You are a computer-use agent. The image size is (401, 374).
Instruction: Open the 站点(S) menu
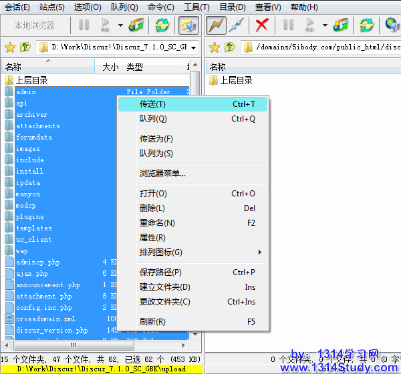pos(52,7)
